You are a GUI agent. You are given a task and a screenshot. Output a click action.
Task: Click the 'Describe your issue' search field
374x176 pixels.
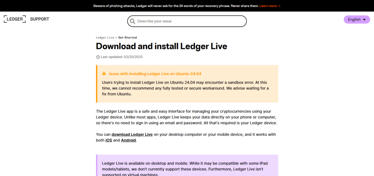187,21
